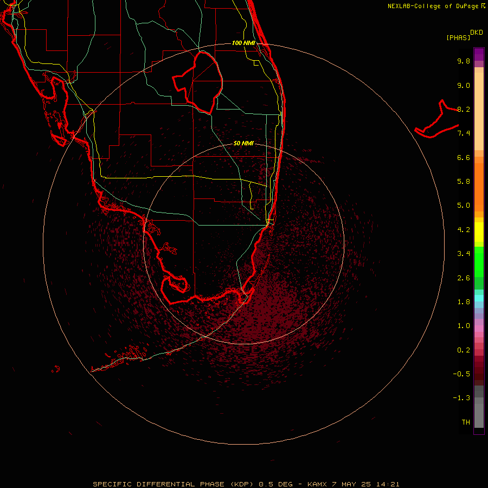Screen dimensions: 488x488
Task: Click the 5.8 value on the color scale
Action: coord(464,182)
